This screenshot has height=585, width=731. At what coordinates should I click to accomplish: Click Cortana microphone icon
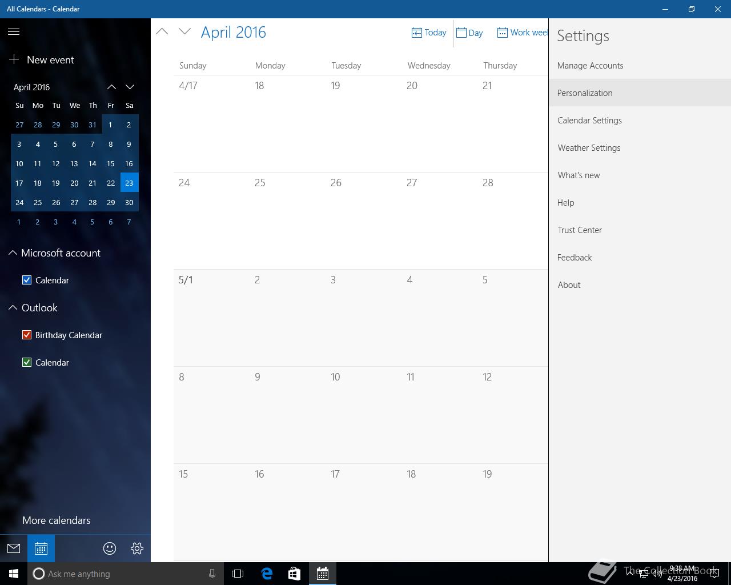click(212, 574)
